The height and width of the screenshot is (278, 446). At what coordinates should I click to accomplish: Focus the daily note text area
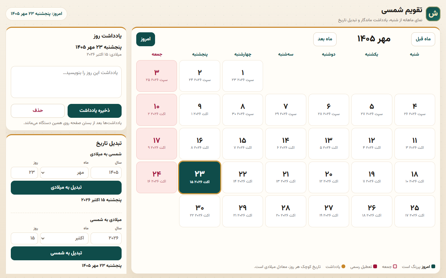(x=66, y=82)
